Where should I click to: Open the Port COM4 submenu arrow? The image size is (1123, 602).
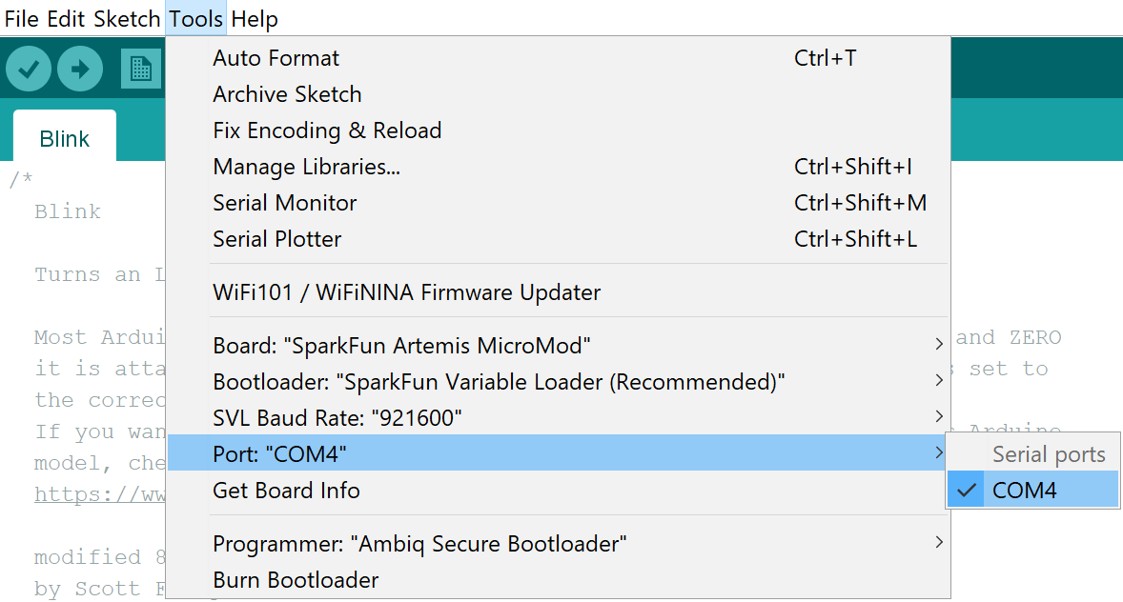click(x=939, y=453)
